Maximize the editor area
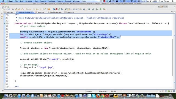 (174, 12)
